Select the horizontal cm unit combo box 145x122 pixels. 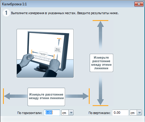point(67,113)
